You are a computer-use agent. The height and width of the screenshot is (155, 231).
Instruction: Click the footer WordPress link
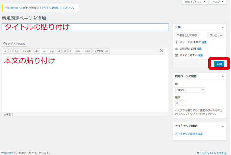tap(7, 153)
